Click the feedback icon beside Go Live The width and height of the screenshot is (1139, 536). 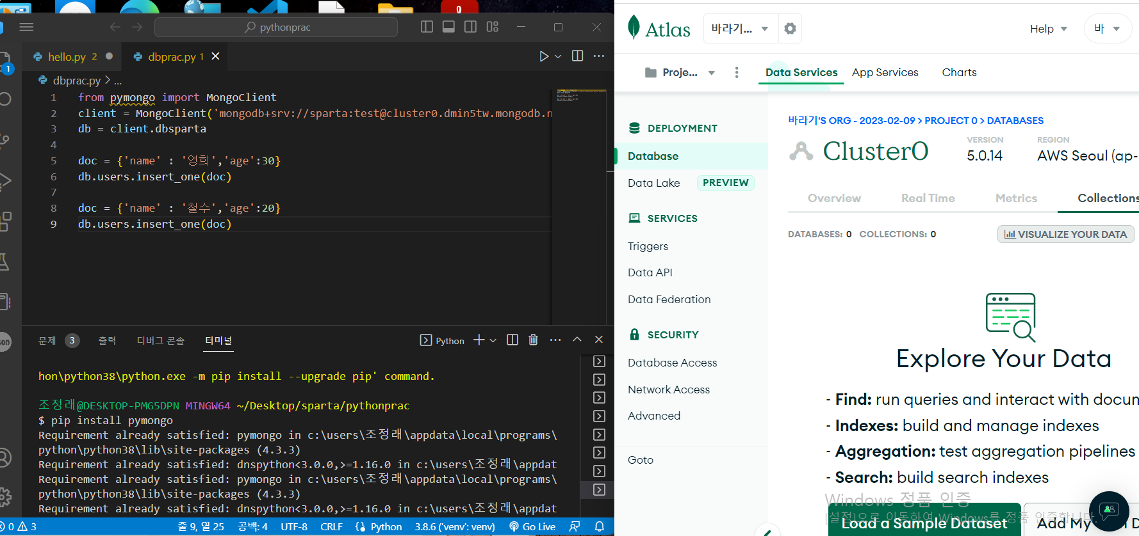(575, 527)
